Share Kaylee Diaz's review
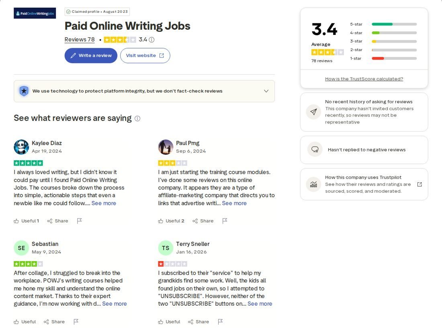This screenshot has height=335, width=442. click(57, 221)
